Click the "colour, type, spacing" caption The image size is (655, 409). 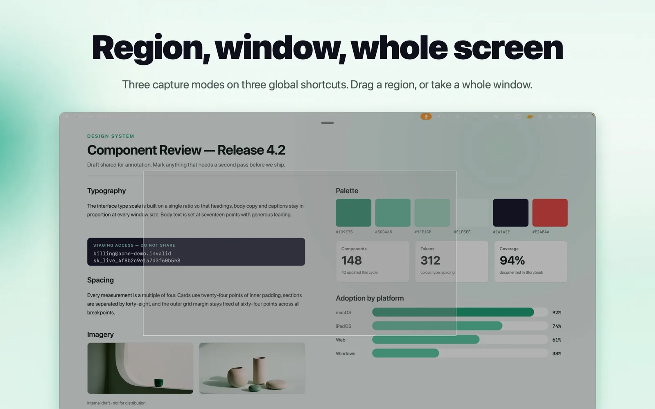point(438,272)
